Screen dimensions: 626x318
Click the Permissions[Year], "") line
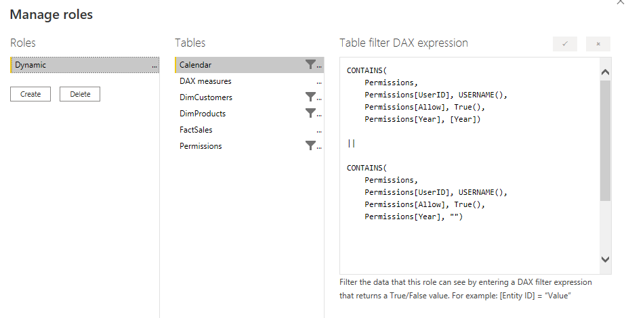pos(413,217)
